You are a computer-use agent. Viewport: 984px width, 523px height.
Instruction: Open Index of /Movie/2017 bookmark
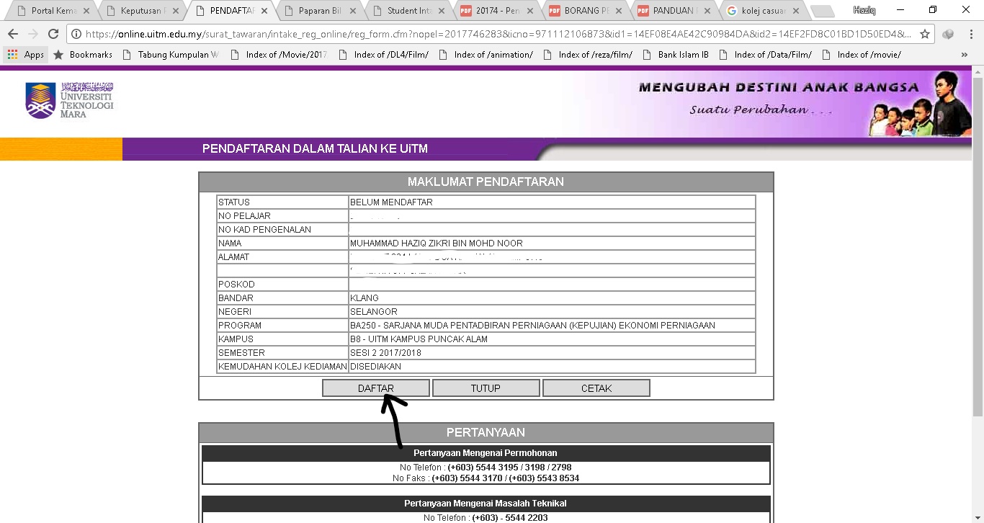279,55
